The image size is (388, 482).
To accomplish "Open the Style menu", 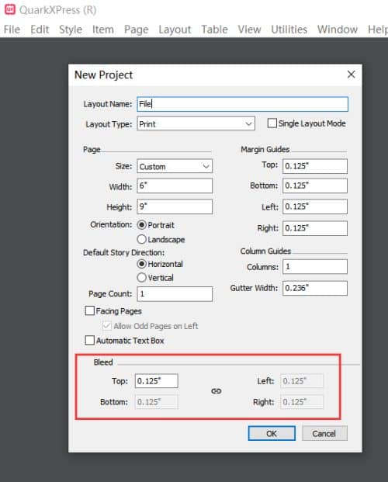I will pos(71,29).
